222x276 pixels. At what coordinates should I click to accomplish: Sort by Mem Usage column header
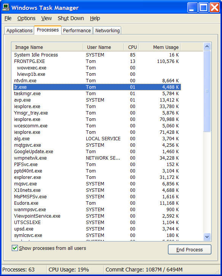click(x=160, y=47)
